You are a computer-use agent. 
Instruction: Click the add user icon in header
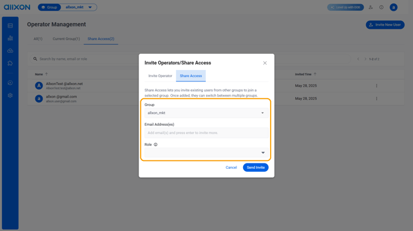coord(371,7)
